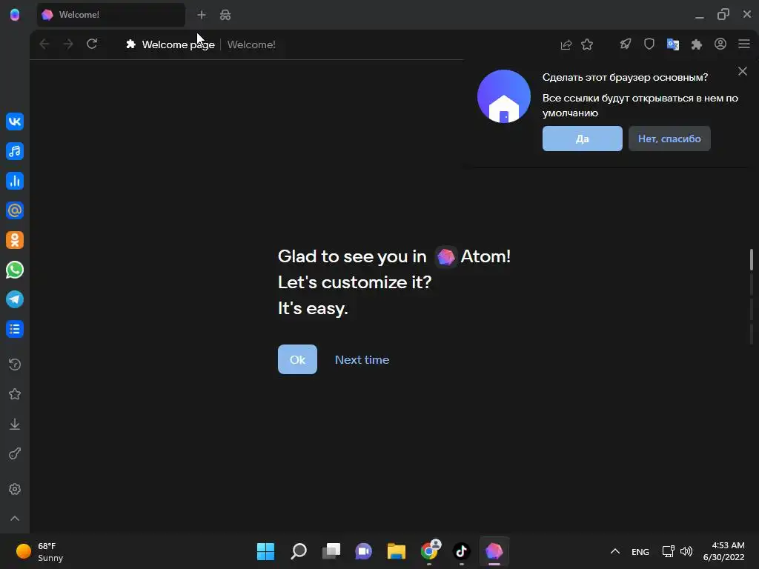The image size is (759, 569).
Task: Click the share page icon
Action: 566,44
